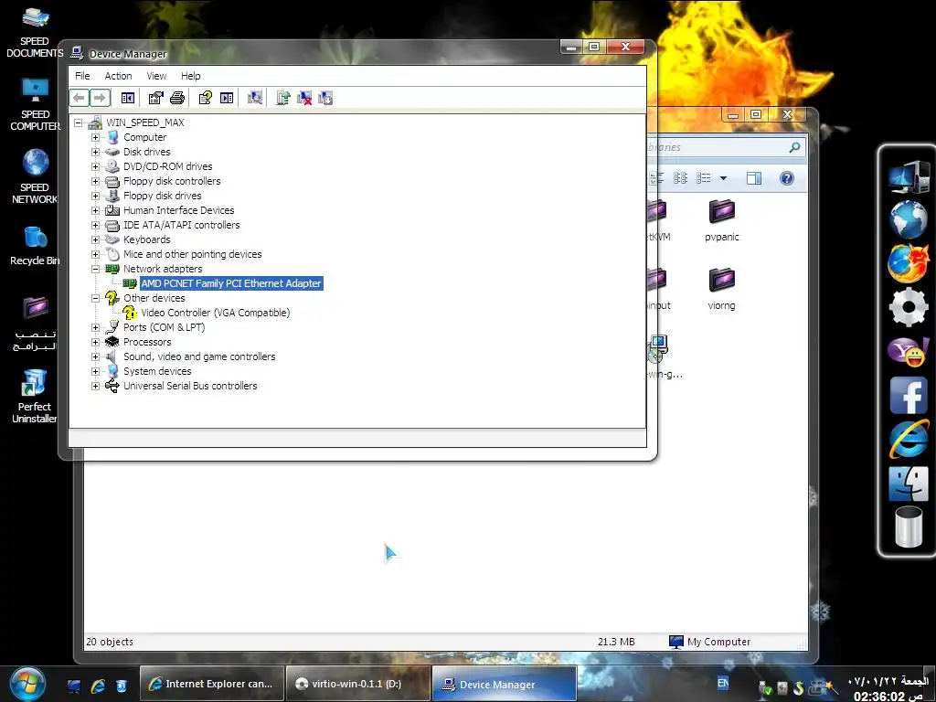Select Ports (COM & LPT) row
Image resolution: width=936 pixels, height=702 pixels.
click(x=165, y=327)
